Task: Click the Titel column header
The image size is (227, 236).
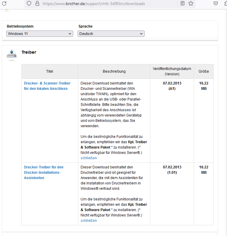Action: 50,71
